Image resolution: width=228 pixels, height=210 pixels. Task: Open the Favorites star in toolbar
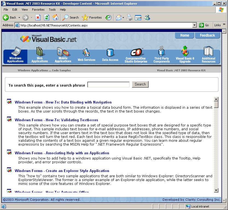click(92, 17)
